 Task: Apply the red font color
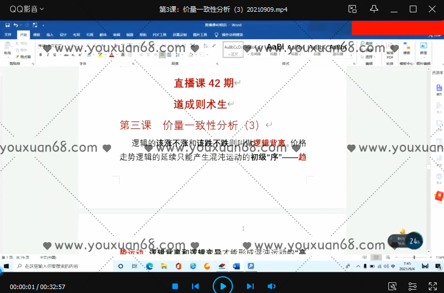(x=112, y=55)
